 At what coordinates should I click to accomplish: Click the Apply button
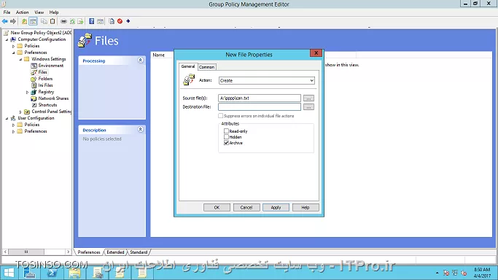pyautogui.click(x=276, y=207)
